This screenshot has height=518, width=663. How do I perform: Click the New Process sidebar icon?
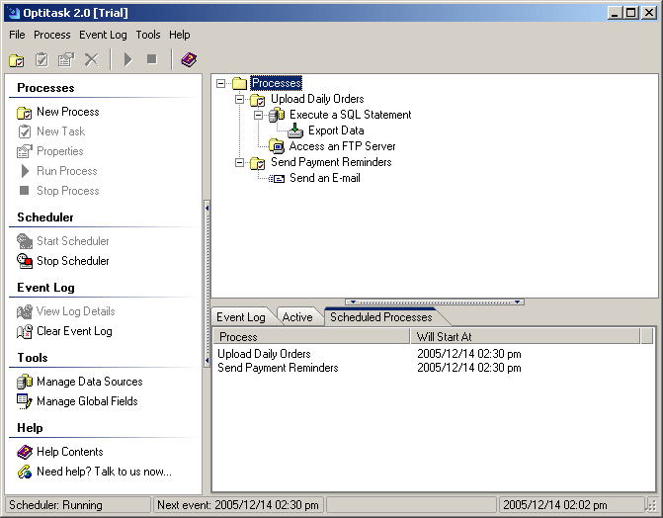pyautogui.click(x=24, y=113)
